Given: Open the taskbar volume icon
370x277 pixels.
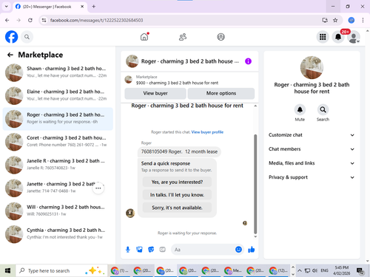Looking at the screenshot, I should 314,270.
